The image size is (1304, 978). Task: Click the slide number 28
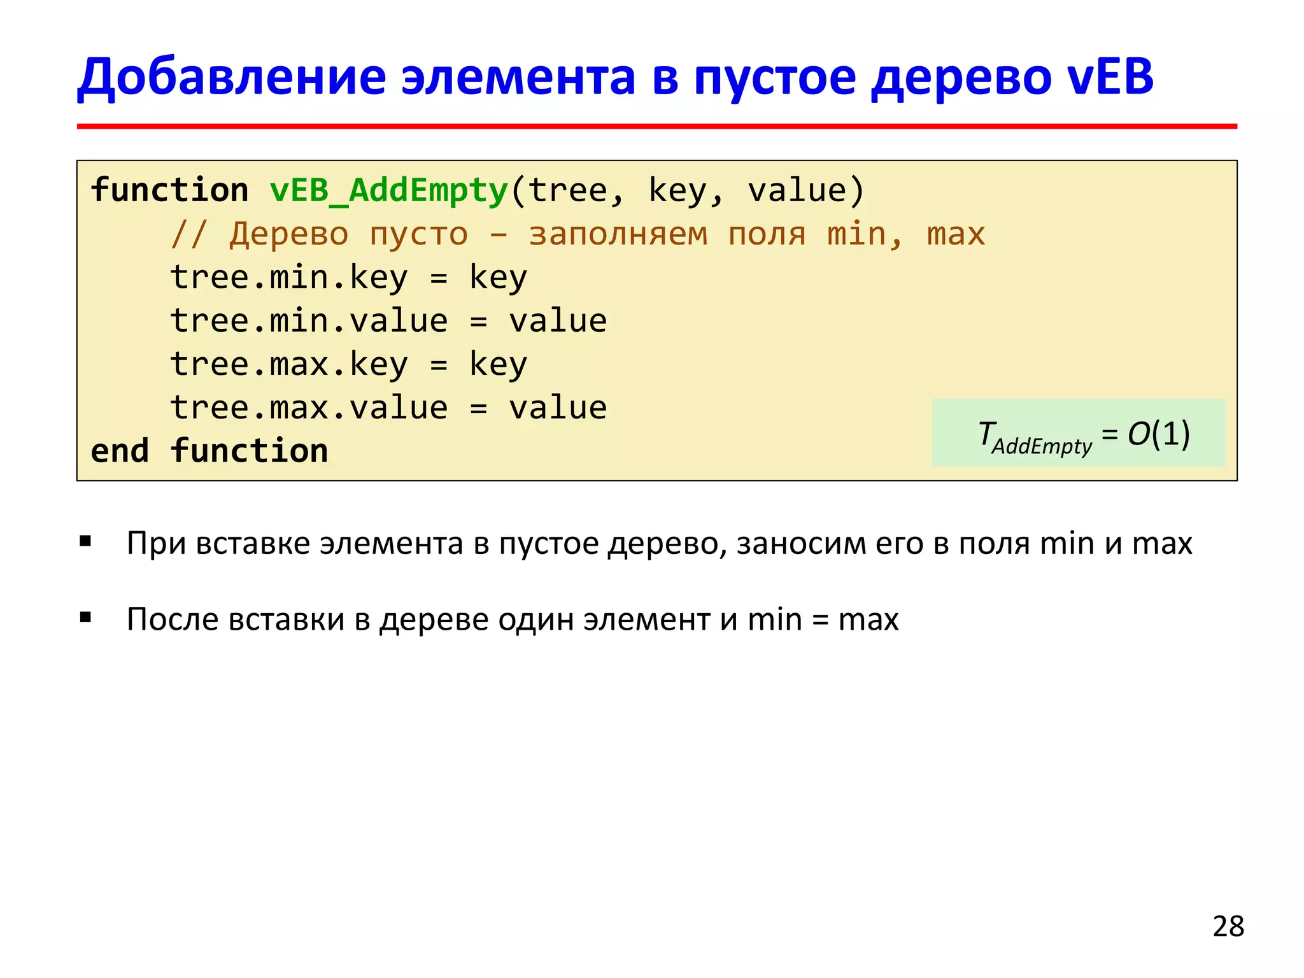1228,926
